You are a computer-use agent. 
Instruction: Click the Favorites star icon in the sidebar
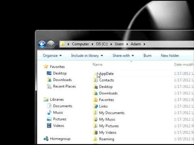coord(46,66)
